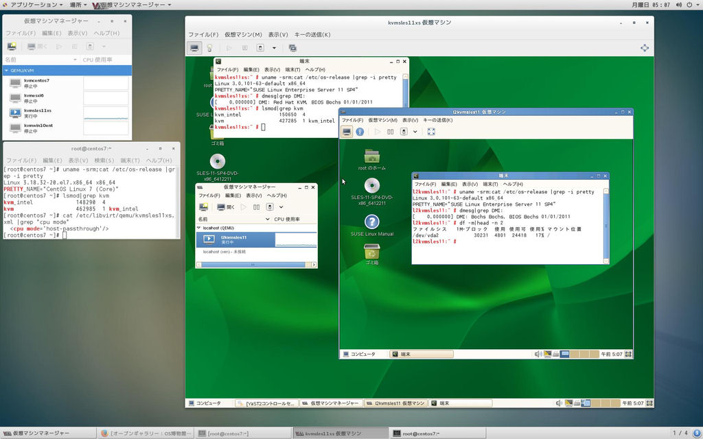
Task: Click 端末 taskbar button in l2kvmsles11 guest panel
Action: coord(422,354)
